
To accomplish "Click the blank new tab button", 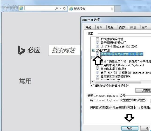I will (118, 9).
